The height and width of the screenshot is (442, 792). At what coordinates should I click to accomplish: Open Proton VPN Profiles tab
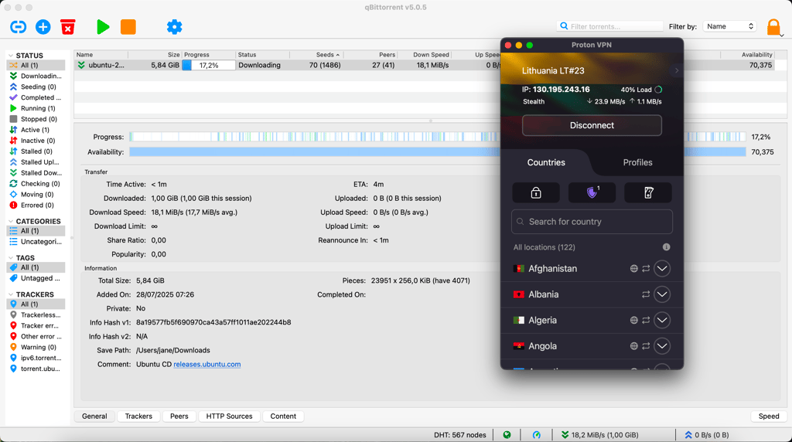tap(637, 162)
